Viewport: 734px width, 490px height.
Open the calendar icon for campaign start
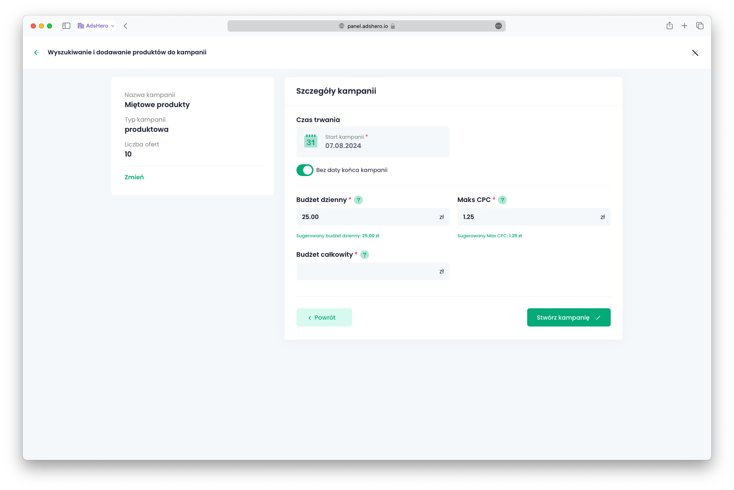click(x=311, y=141)
